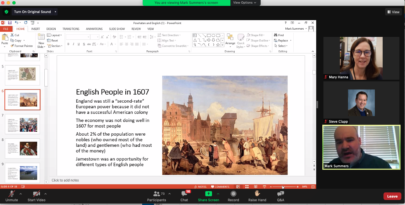Image resolution: width=405 pixels, height=205 pixels.
Task: Click the Raise Hand icon
Action: point(257,194)
